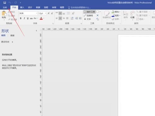Viewport: 155px width, 116px height.
Task: Toggle Strikethrough abc formatting
Action: pyautogui.click(x=31, y=18)
